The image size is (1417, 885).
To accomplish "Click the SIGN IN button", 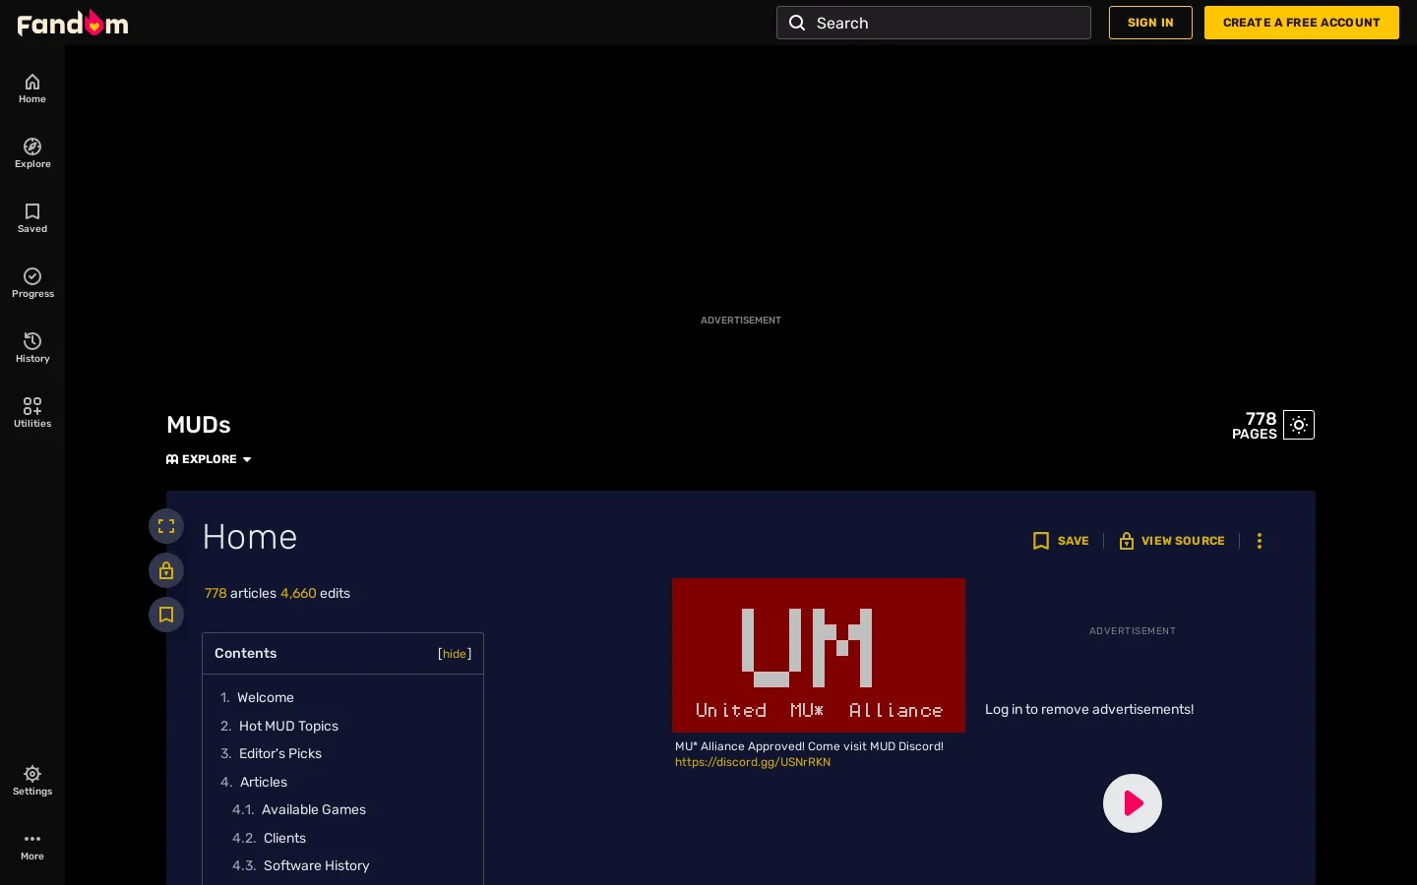I will pyautogui.click(x=1150, y=23).
